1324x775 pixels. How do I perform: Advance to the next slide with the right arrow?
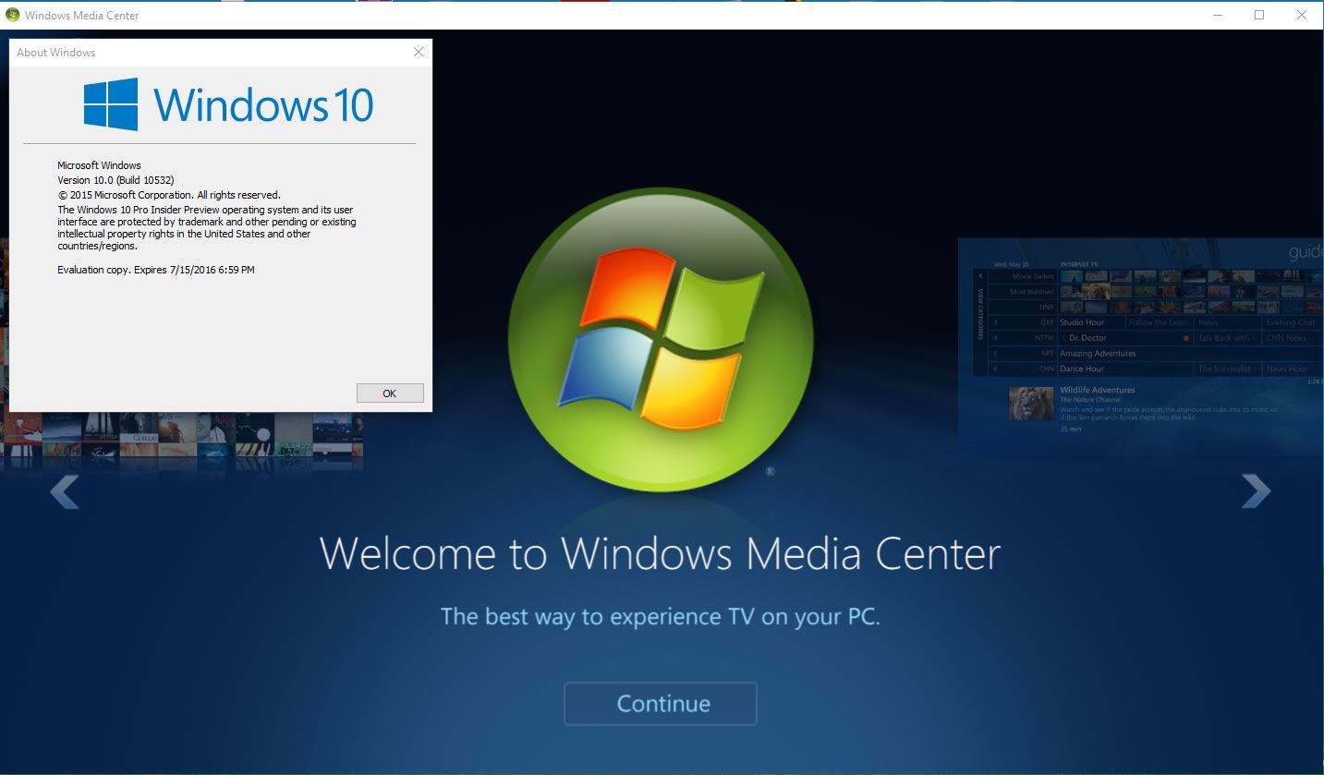click(1256, 491)
